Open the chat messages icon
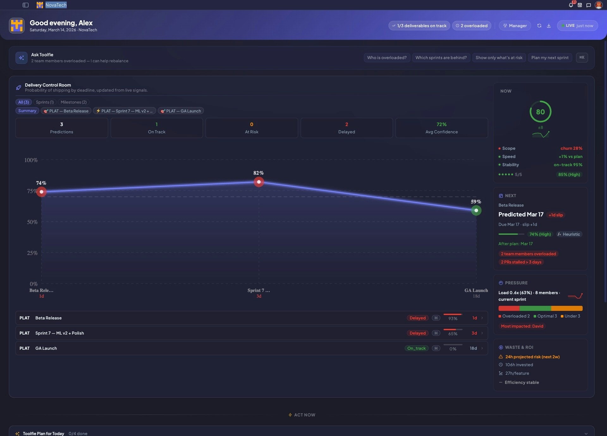607x436 pixels. 588,5
